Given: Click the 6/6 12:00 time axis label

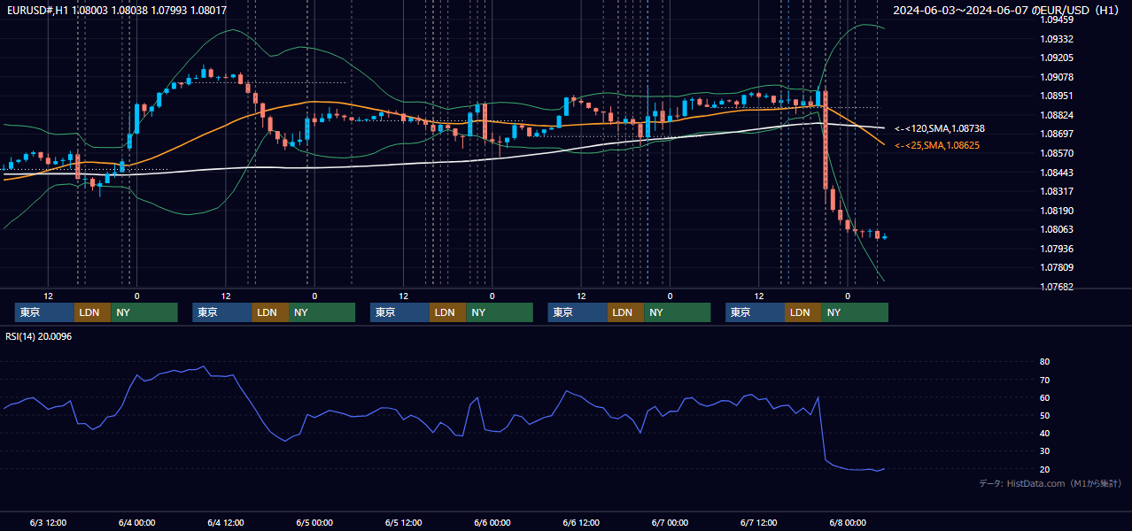Looking at the screenshot, I should pyautogui.click(x=581, y=522).
